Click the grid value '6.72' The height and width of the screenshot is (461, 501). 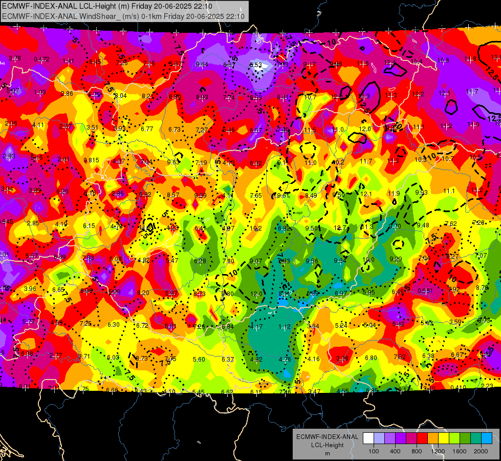click(142, 325)
